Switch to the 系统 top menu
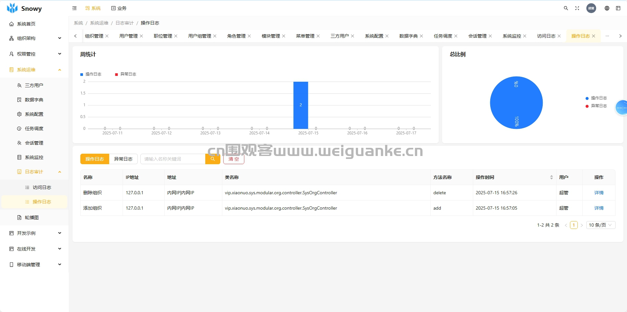This screenshot has width=627, height=312. click(x=93, y=8)
